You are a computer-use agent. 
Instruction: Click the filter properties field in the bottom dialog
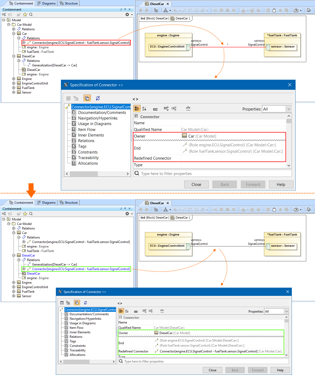tap(203, 361)
